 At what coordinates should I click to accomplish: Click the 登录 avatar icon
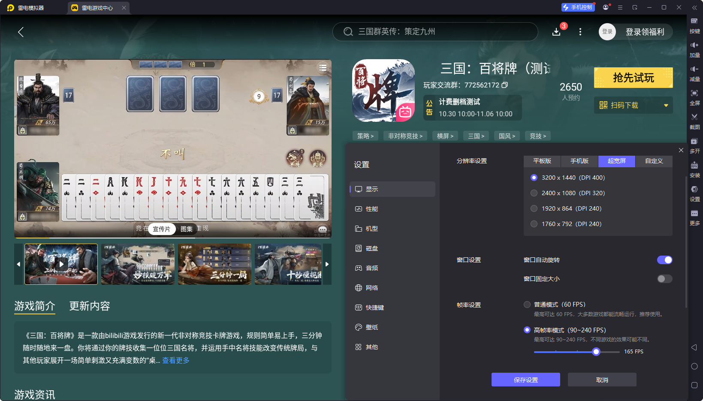(x=607, y=32)
